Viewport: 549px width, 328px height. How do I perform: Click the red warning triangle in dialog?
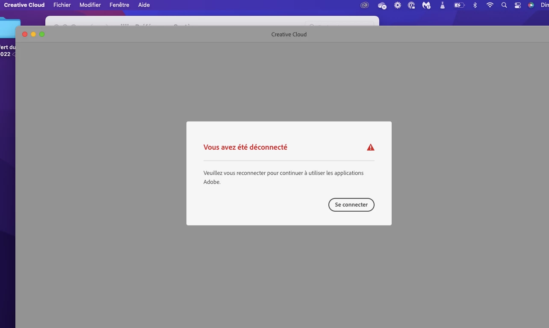[371, 147]
